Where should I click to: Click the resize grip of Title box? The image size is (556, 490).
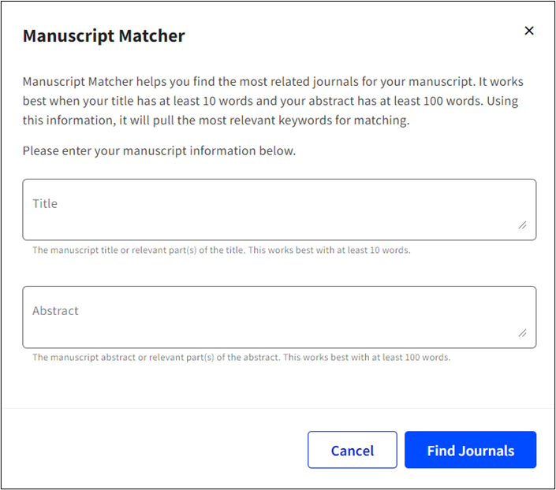click(522, 225)
